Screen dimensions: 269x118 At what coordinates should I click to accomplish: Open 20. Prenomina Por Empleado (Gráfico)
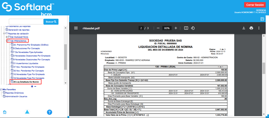click(31, 45)
